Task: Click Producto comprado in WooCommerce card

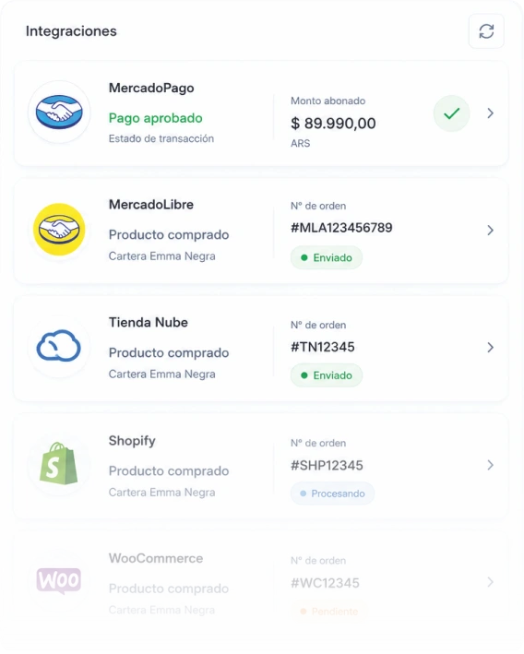Action: [x=169, y=589]
